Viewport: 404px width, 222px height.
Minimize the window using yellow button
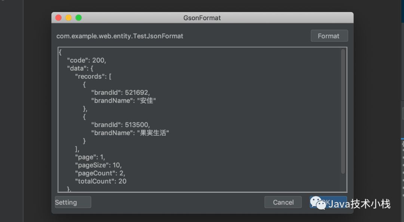click(x=68, y=18)
